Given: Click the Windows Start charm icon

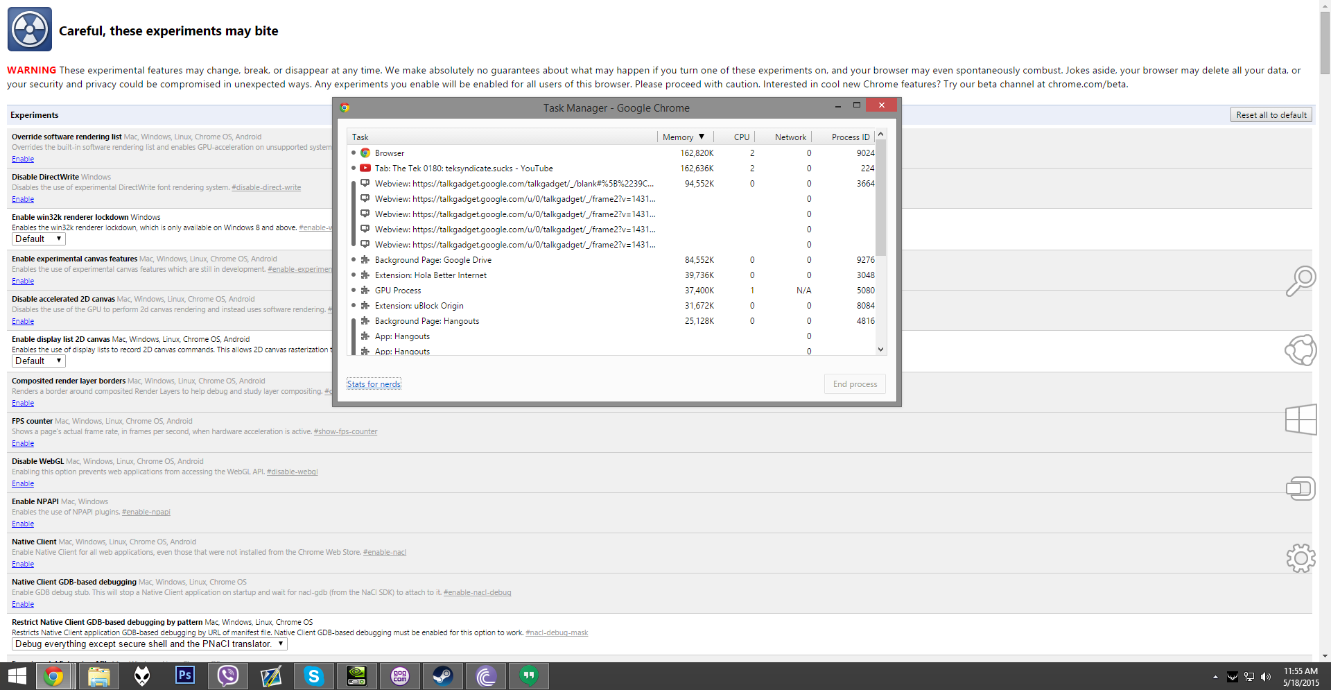Looking at the screenshot, I should pyautogui.click(x=1300, y=420).
